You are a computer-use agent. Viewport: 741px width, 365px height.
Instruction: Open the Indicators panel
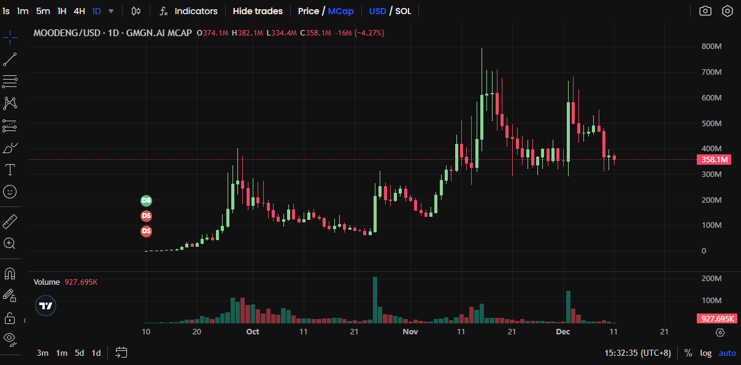pyautogui.click(x=188, y=11)
